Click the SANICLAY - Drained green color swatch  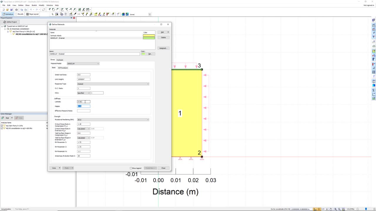click(x=149, y=38)
